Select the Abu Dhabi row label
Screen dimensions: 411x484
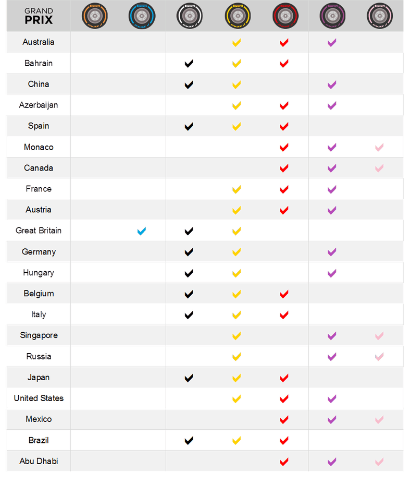click(x=39, y=462)
